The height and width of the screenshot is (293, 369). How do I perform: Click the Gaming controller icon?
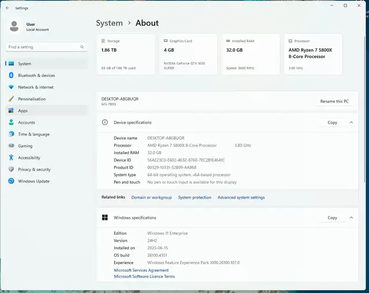[x=11, y=146]
